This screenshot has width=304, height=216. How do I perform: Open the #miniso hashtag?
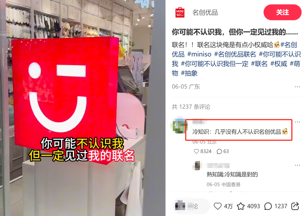tap(199, 54)
